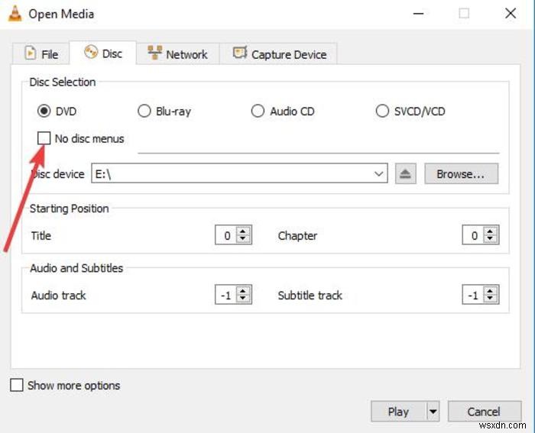Tick the Show more options checkbox
This screenshot has height=433, width=535.
(17, 386)
